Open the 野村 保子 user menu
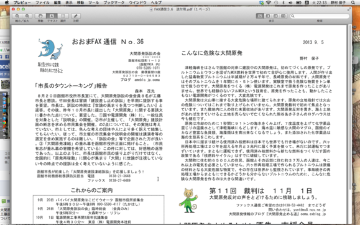The height and width of the screenshot is (225, 360). coord(338,2)
